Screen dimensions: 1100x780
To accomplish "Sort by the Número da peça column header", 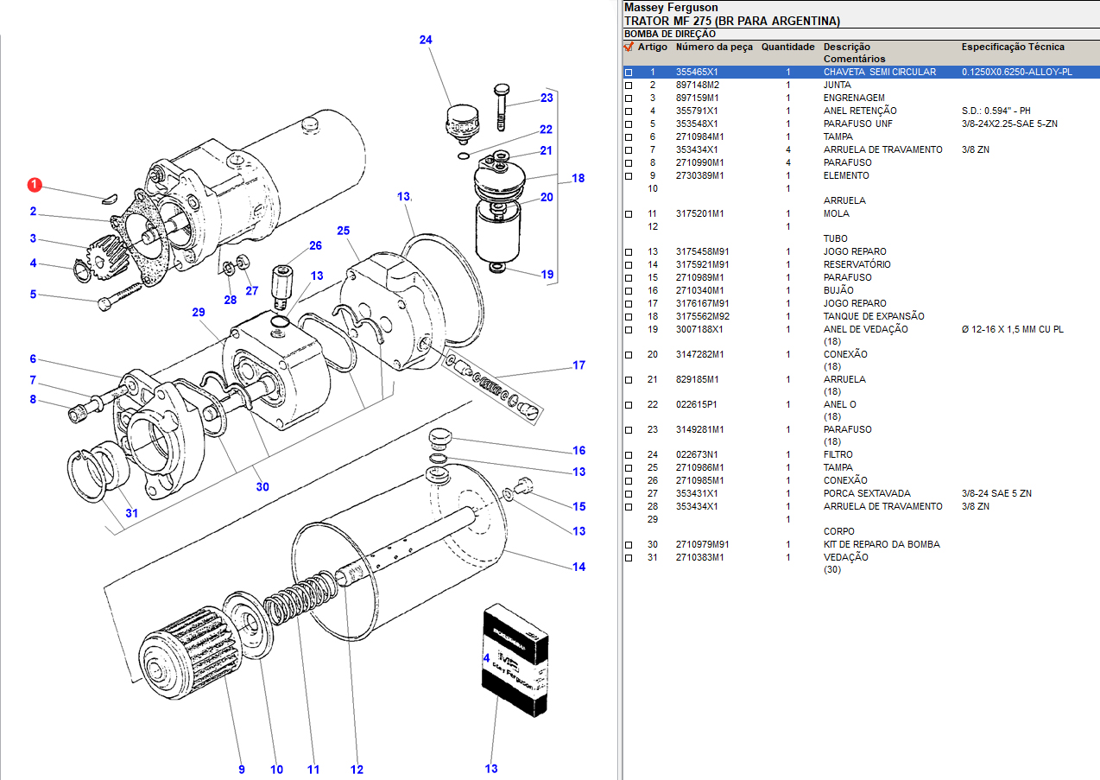I will pyautogui.click(x=714, y=48).
